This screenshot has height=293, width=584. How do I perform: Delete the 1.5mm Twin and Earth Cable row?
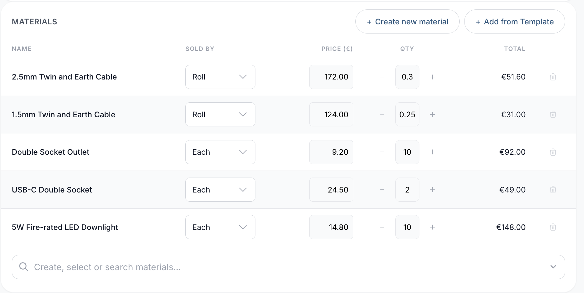(x=553, y=115)
